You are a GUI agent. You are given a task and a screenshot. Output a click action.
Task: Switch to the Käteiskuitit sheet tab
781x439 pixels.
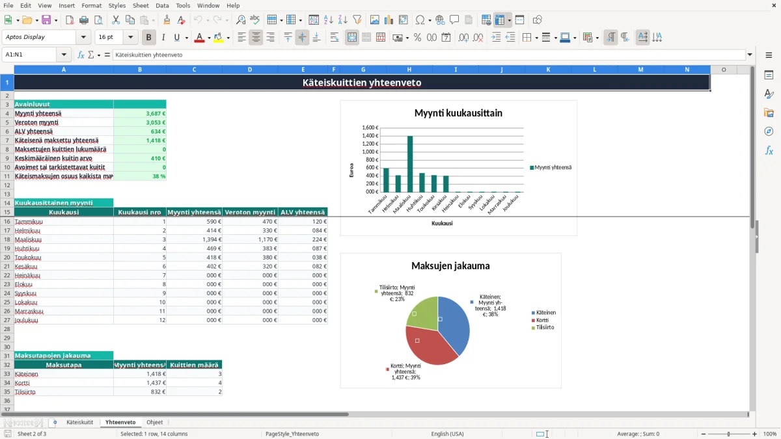[x=79, y=422]
